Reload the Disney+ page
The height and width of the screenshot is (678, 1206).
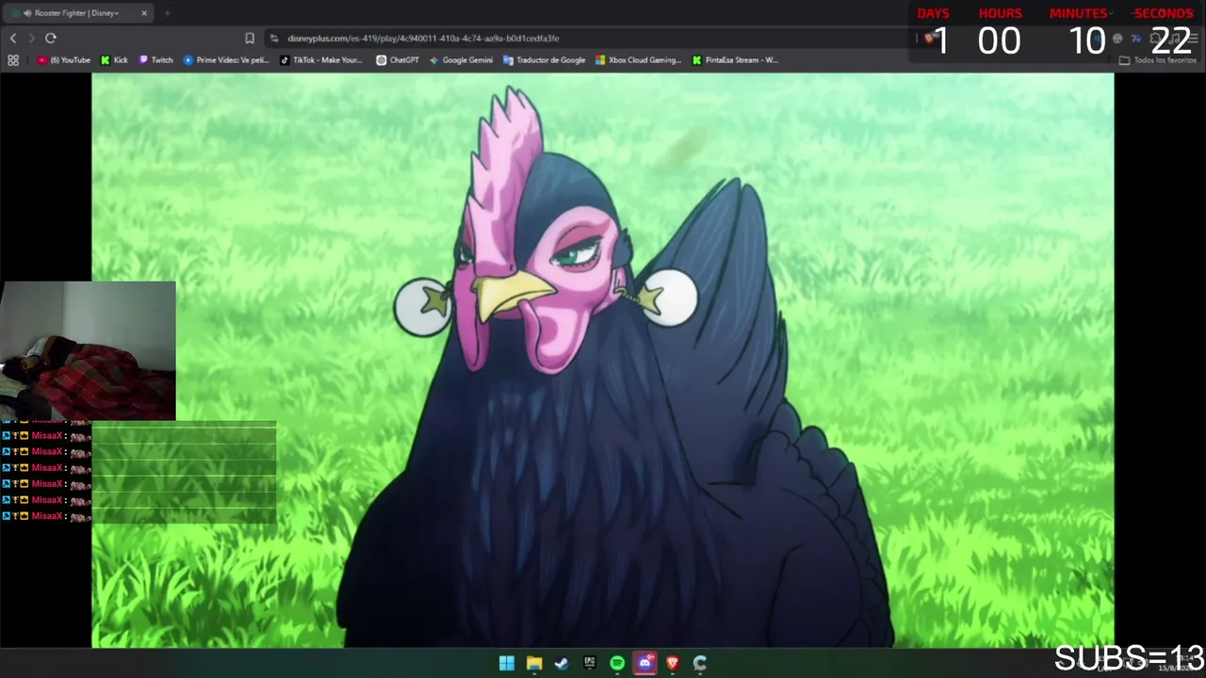(51, 38)
